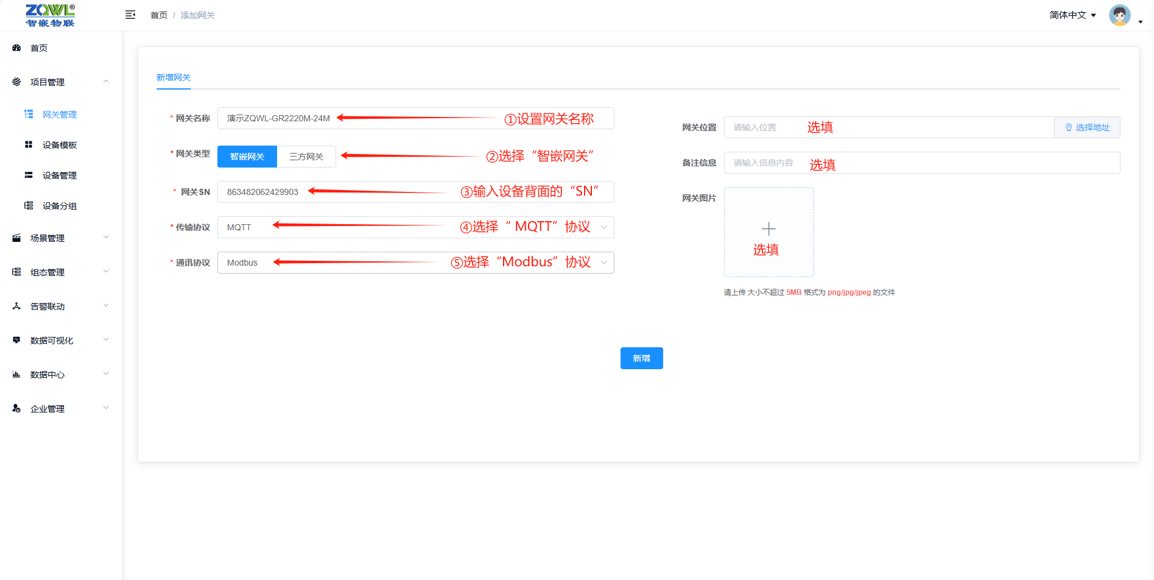Expand the 告警联动 menu chevron
The height and width of the screenshot is (580, 1154).
pos(106,305)
